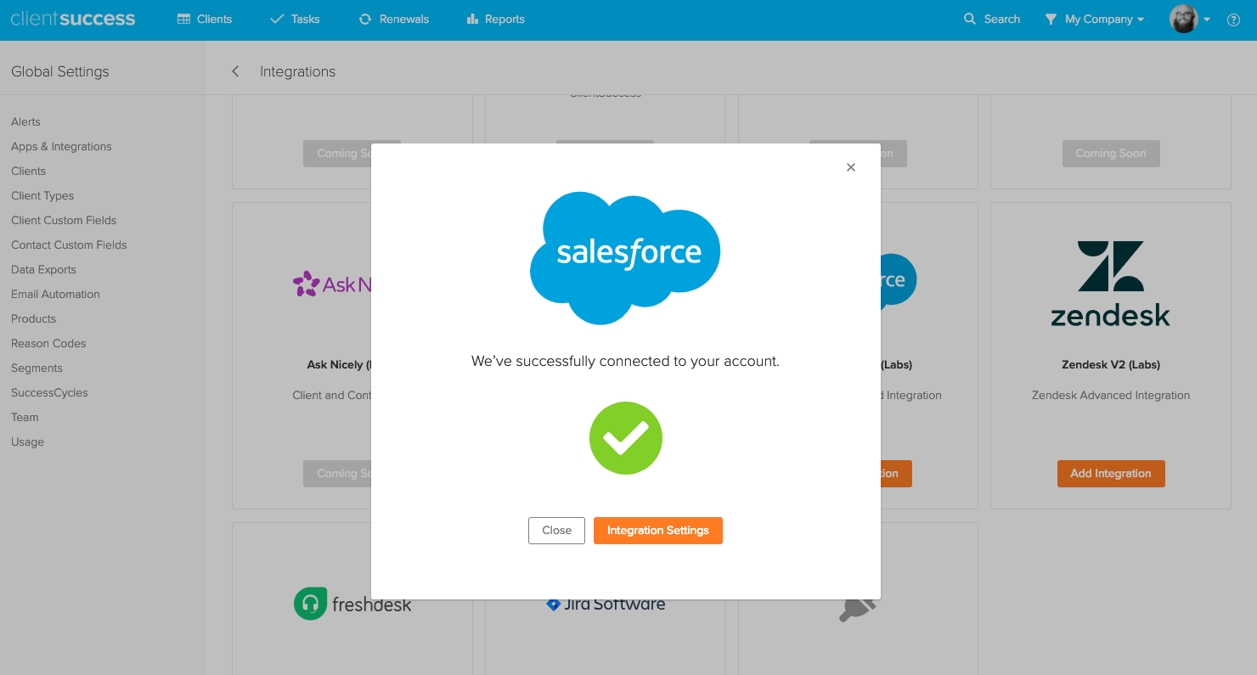Click the plug icon on the bottom card

(857, 609)
